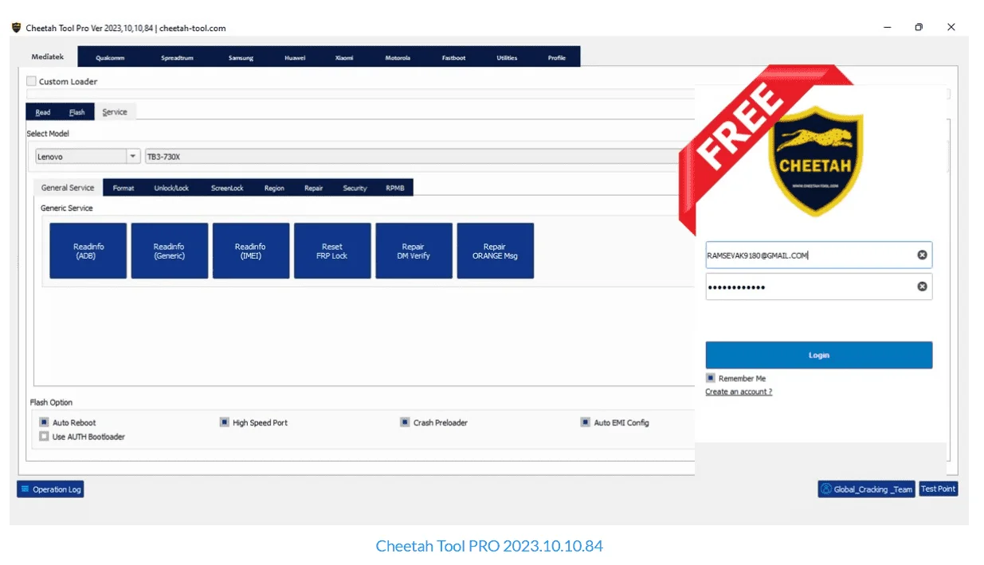Clear the email field with its X icon
This screenshot has height=565, width=984.
point(922,255)
